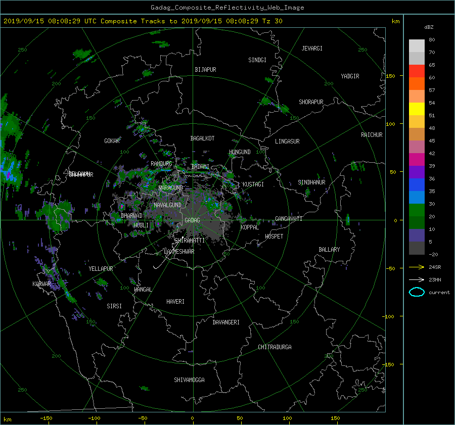Select the HUNGUND label

tap(240, 152)
